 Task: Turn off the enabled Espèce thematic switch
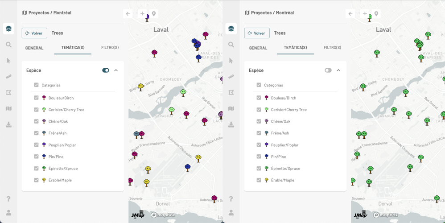(106, 70)
